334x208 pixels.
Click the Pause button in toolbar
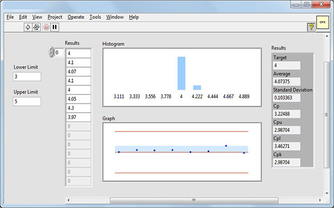click(55, 27)
